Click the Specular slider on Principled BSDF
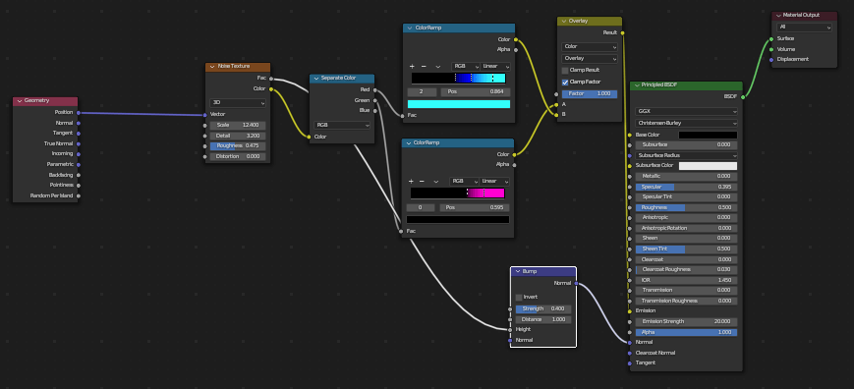 tap(686, 187)
